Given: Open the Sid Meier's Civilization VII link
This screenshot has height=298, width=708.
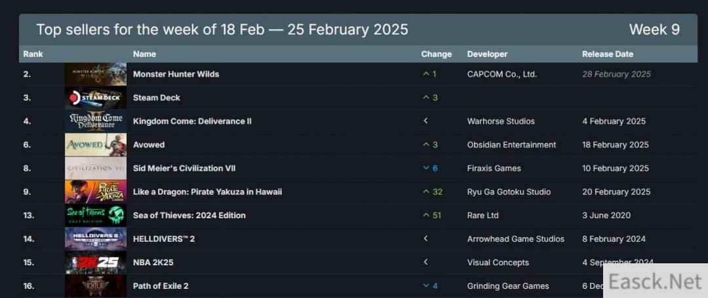Looking at the screenshot, I should [184, 168].
